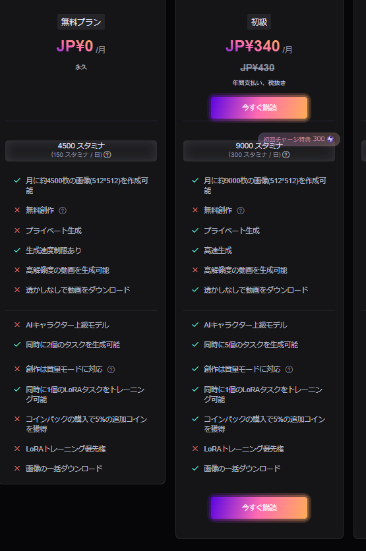This screenshot has width=366, height=551.
Task: Click strikethrough JP¥430 original price
Action: click(257, 68)
